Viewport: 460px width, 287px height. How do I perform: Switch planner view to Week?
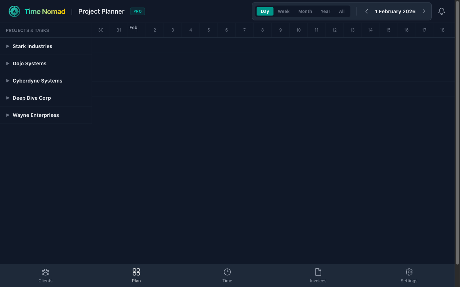(x=284, y=11)
